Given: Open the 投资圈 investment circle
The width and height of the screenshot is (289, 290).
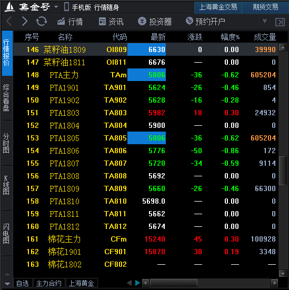Looking at the screenshot, I should tap(155, 22).
